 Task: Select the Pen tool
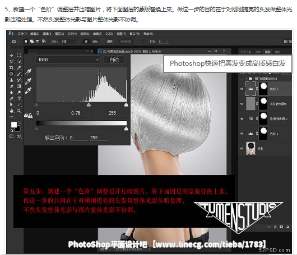11,98
